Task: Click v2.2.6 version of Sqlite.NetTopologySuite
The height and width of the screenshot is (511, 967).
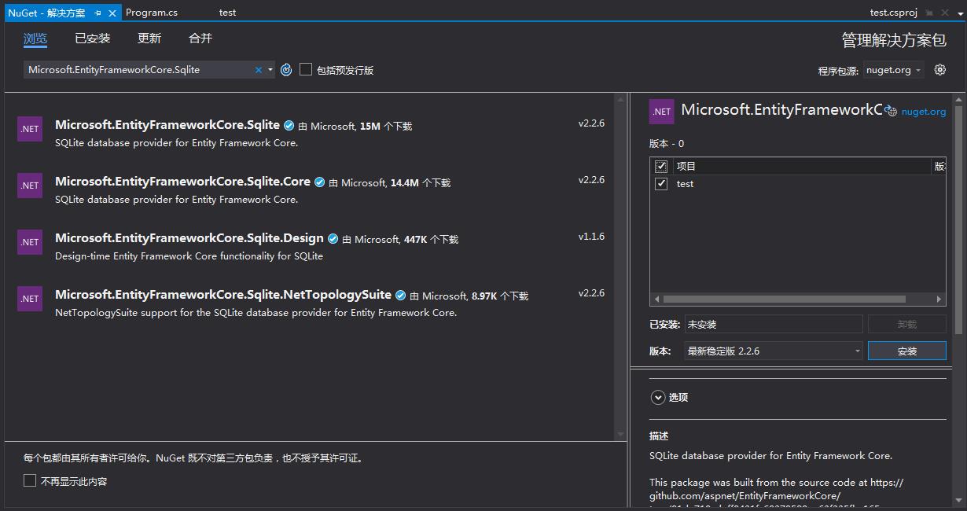Action: coord(591,292)
